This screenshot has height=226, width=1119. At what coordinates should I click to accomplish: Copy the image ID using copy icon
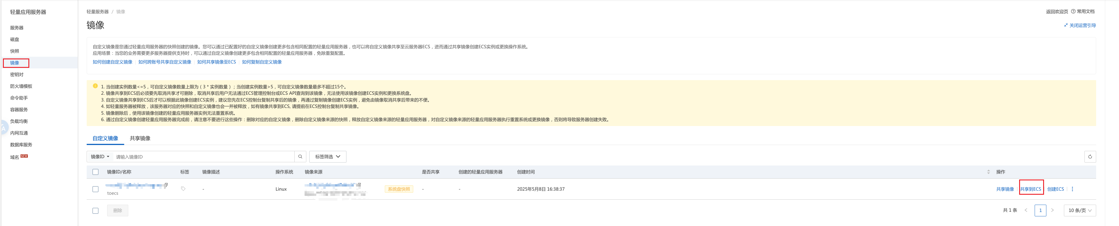[166, 185]
